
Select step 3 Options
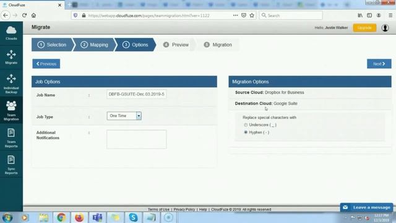136,45
